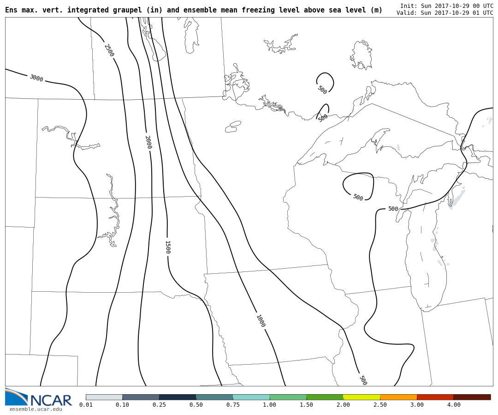Click the dark green 1.50–2.00 legend swatch
The width and height of the screenshot is (498, 415).
325,397
